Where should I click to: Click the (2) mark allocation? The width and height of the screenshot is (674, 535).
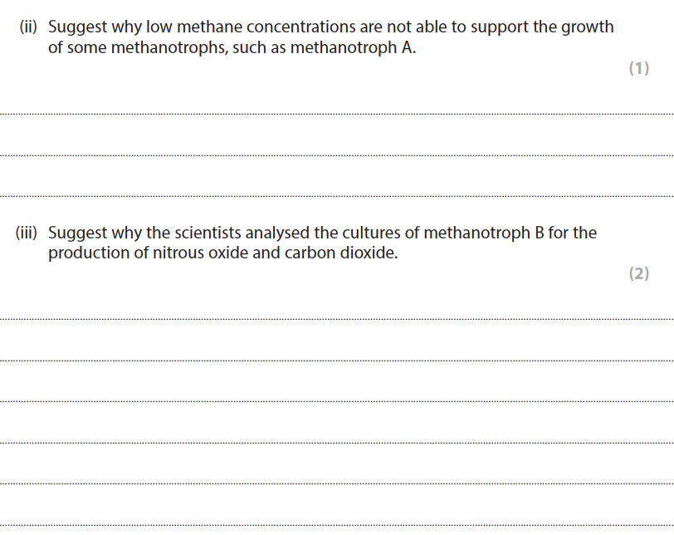tap(638, 273)
